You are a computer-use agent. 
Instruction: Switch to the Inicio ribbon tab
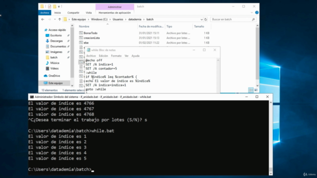57,13
